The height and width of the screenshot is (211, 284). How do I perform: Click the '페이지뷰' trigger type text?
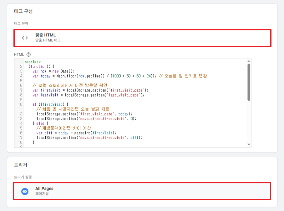[x=42, y=193]
